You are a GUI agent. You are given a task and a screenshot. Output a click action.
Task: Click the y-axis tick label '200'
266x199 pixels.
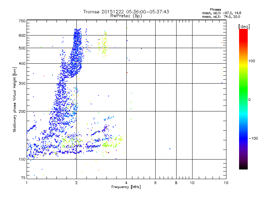coord(22,111)
